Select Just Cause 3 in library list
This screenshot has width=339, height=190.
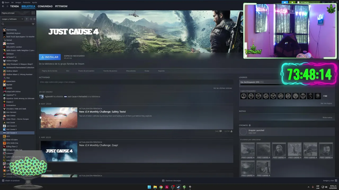click(x=11, y=129)
